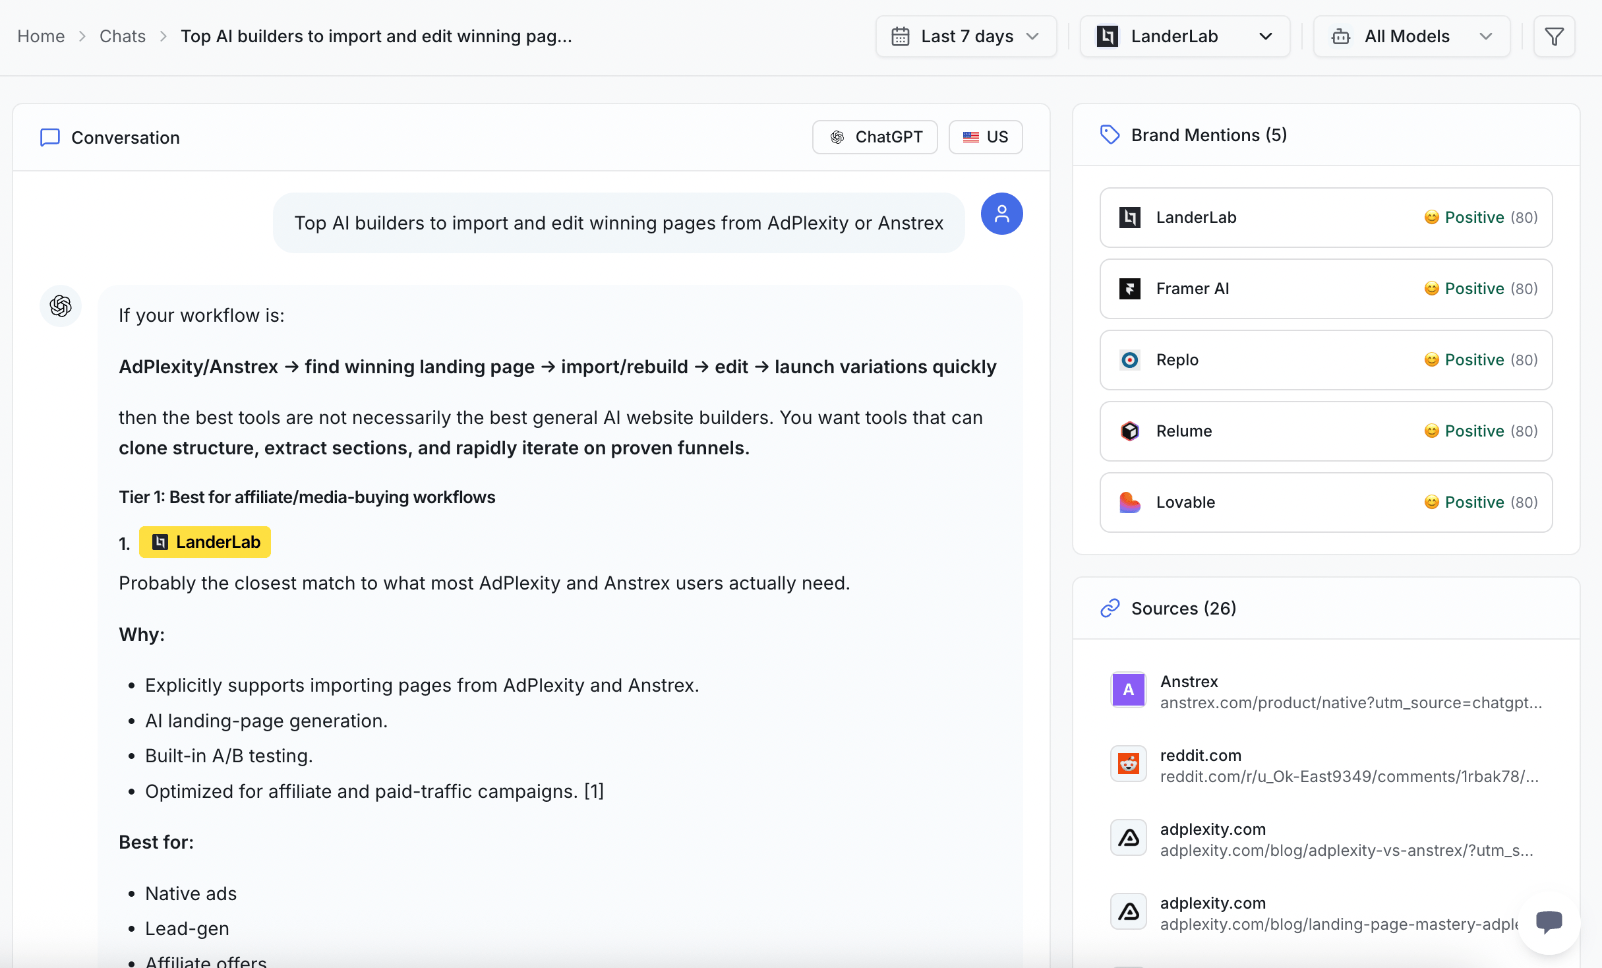Open the adplexity-vs-anstrex blog source
The height and width of the screenshot is (968, 1602).
1326,839
